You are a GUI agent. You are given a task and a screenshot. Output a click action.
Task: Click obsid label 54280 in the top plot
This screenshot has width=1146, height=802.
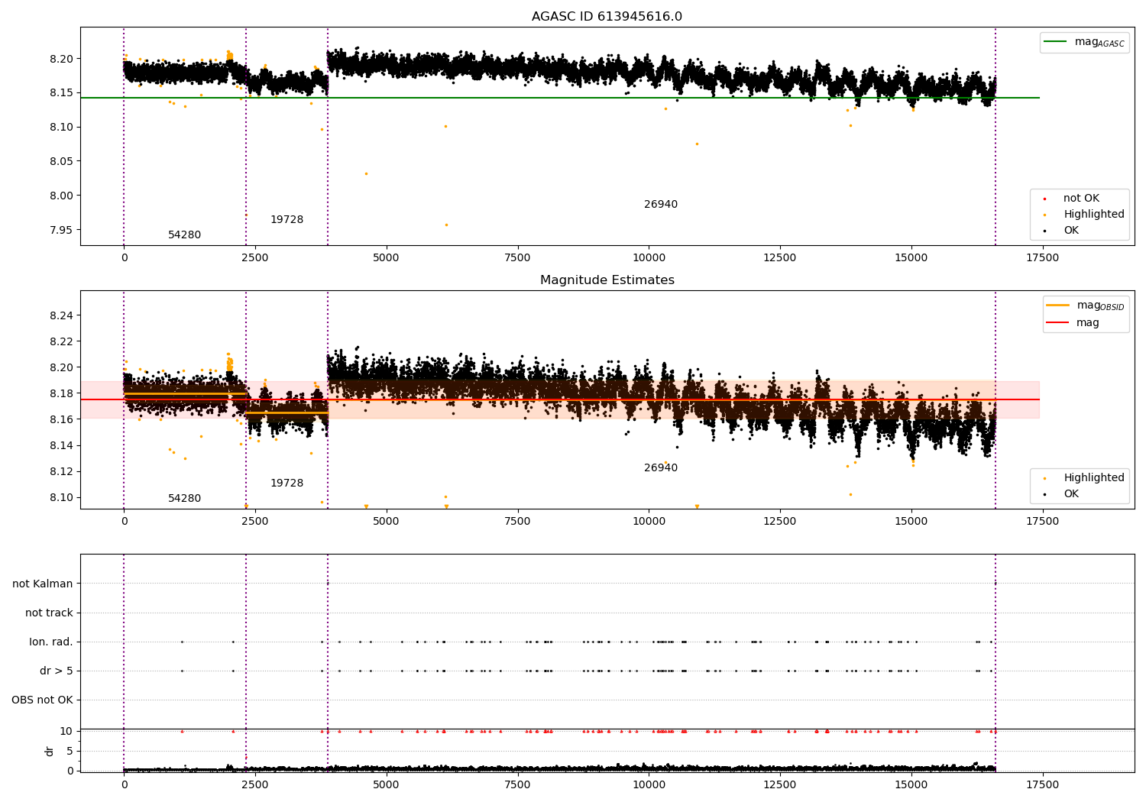(x=184, y=235)
